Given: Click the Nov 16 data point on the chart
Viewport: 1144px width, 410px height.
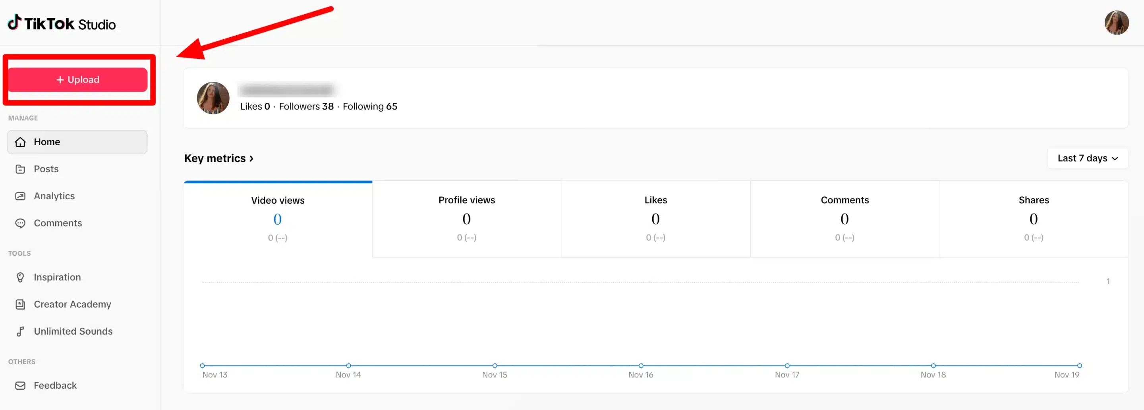Looking at the screenshot, I should pos(641,366).
